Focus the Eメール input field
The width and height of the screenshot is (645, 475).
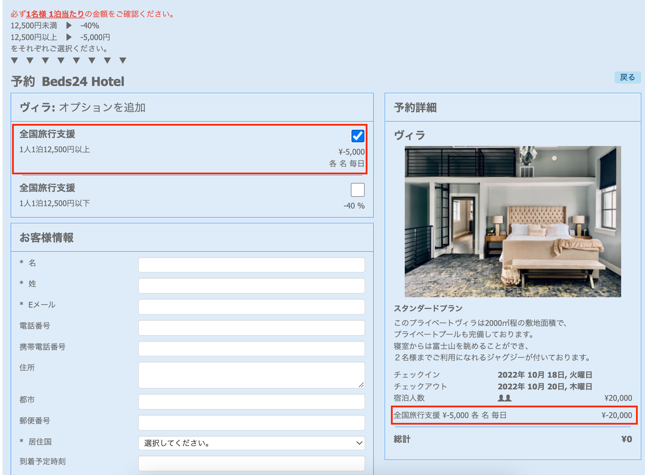[x=251, y=307]
